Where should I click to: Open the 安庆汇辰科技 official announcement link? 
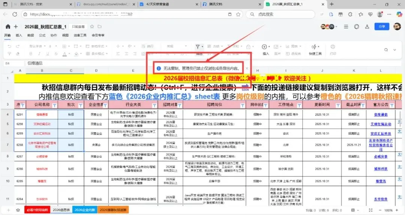[x=381, y=134]
